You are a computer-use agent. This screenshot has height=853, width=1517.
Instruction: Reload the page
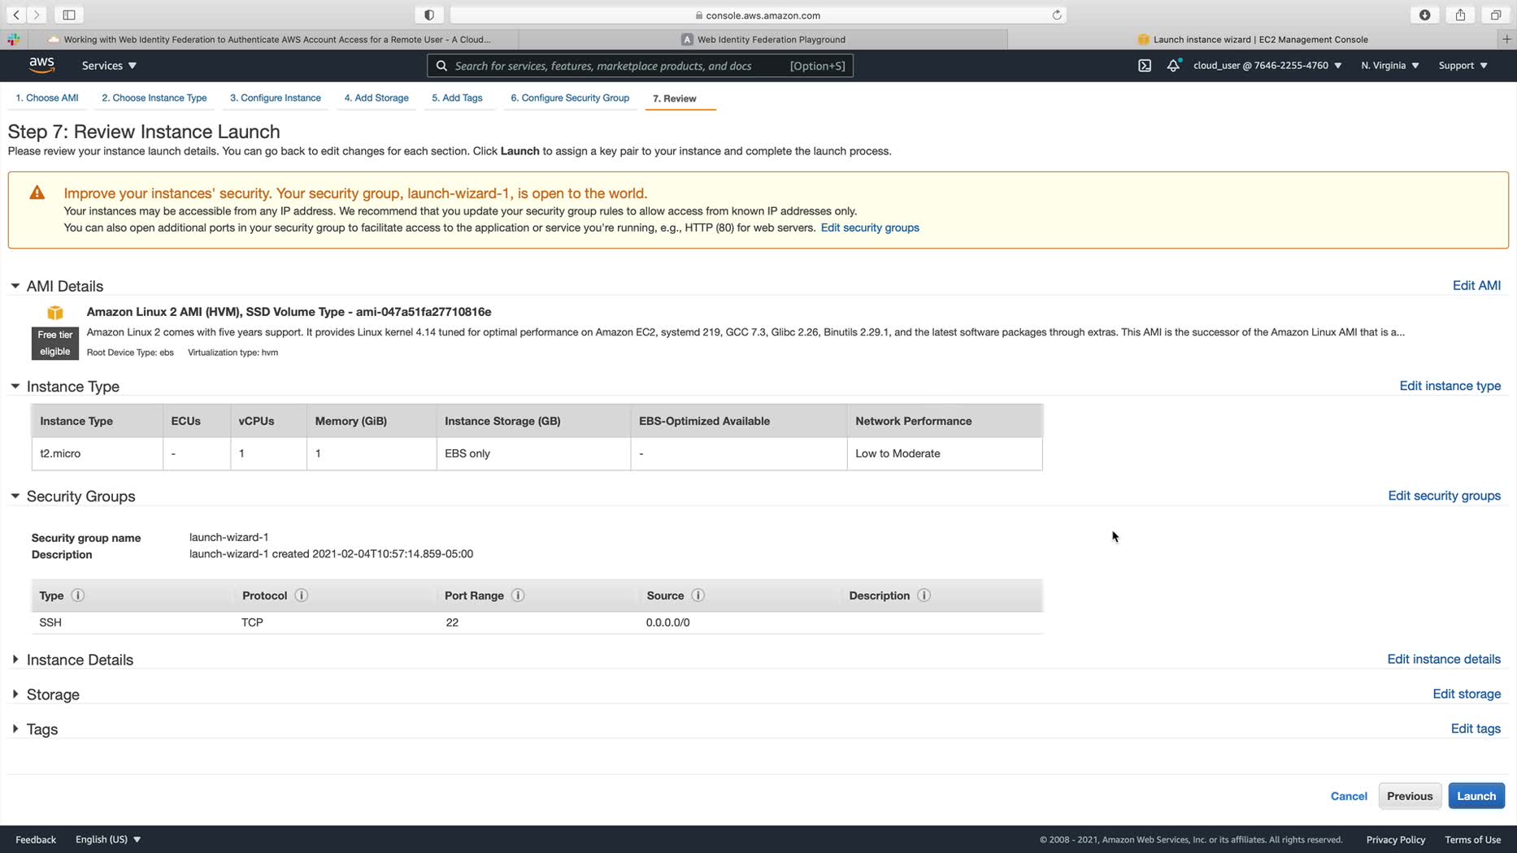click(x=1057, y=15)
